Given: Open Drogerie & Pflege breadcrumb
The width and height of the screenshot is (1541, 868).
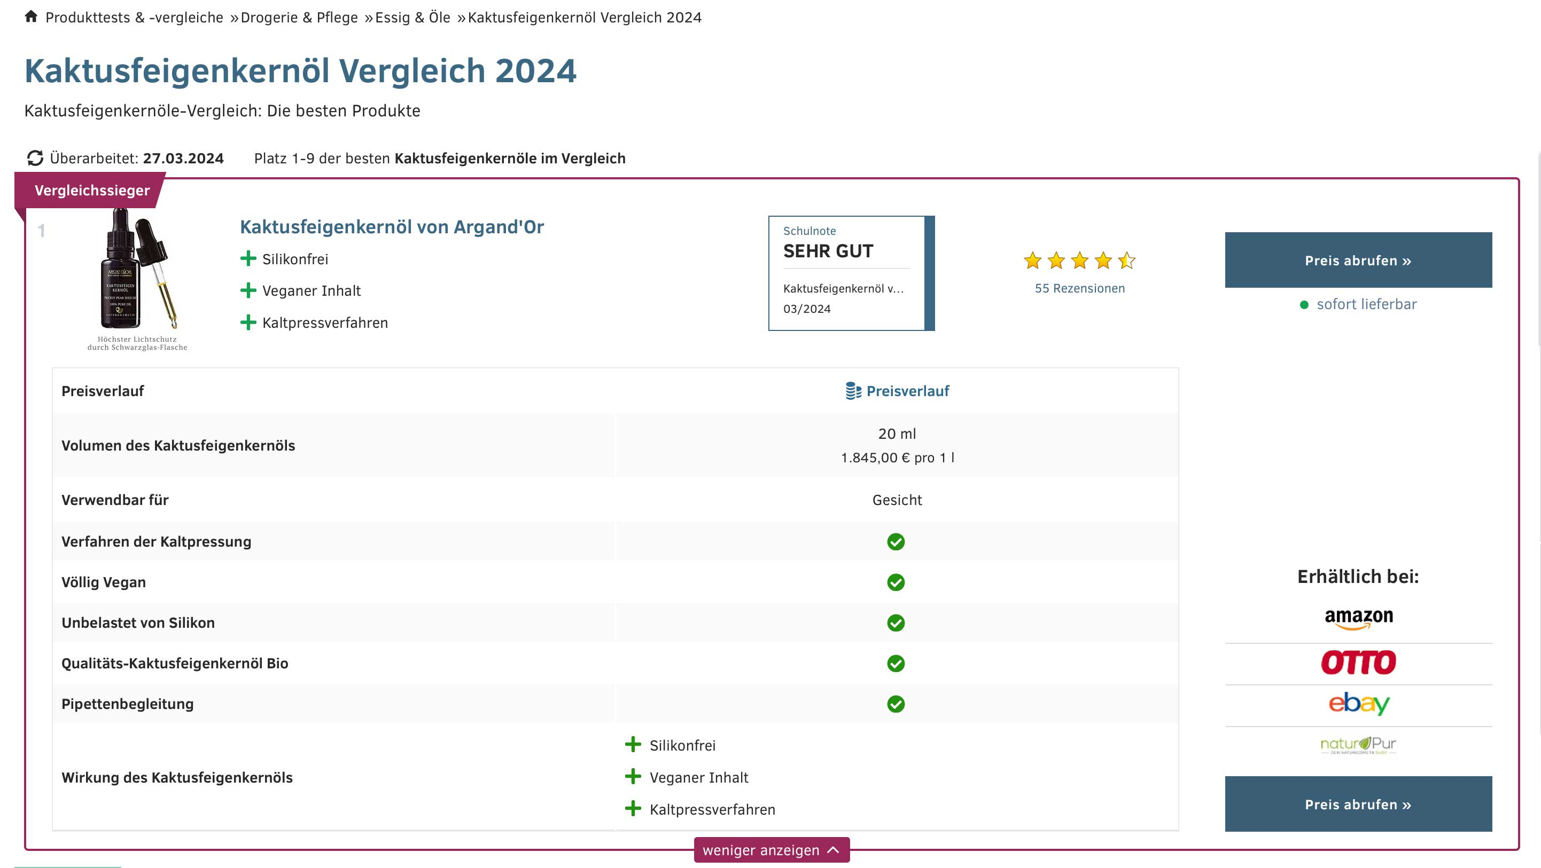Looking at the screenshot, I should coord(299,17).
